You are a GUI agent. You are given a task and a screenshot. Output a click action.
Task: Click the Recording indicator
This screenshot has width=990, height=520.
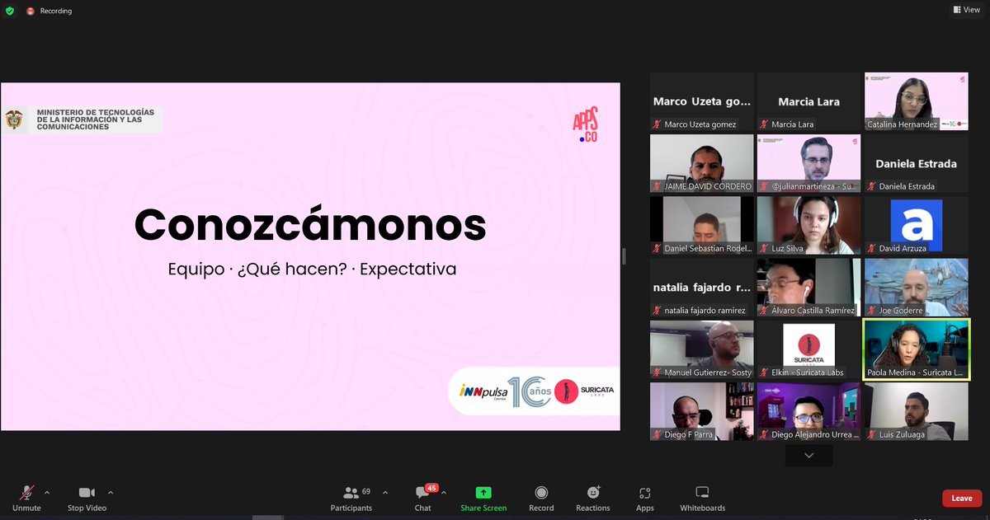49,11
